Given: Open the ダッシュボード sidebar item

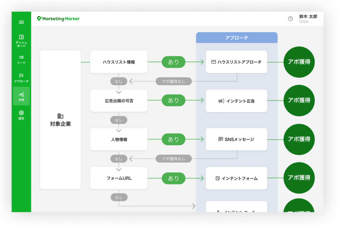Looking at the screenshot, I should tap(21, 41).
